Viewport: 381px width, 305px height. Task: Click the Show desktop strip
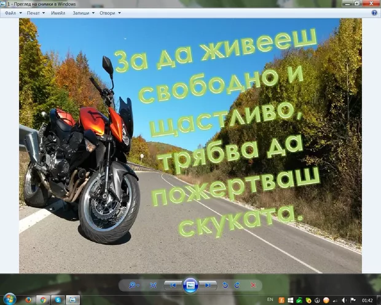(x=379, y=300)
